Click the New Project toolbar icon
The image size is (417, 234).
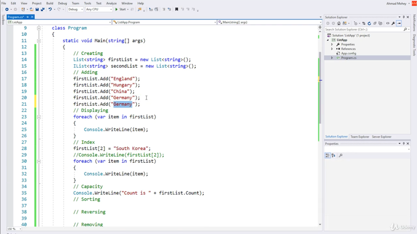tap(23, 9)
